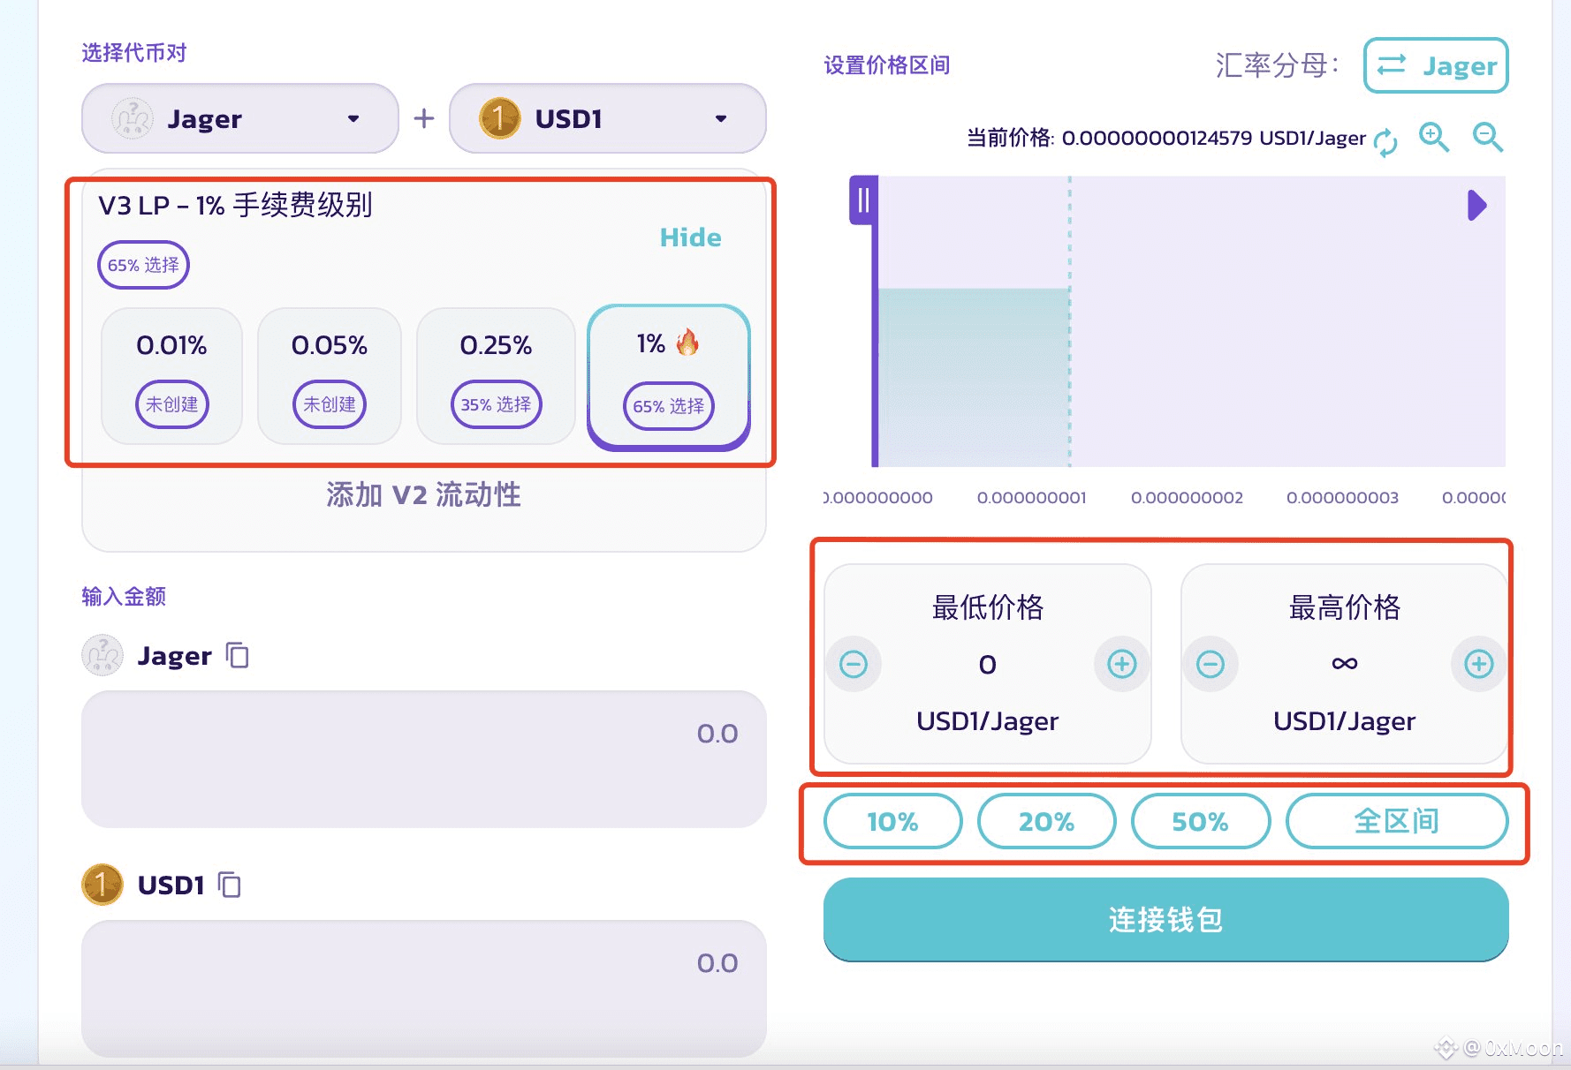Click the 连接钱包 button

pos(1165,920)
